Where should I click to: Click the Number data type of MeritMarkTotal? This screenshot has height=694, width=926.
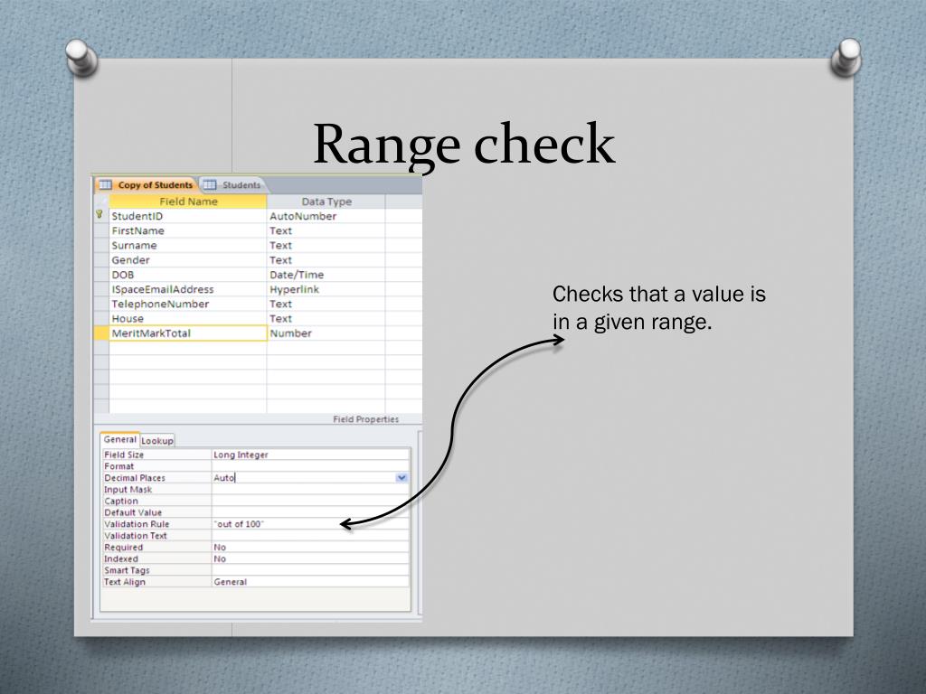click(x=326, y=333)
